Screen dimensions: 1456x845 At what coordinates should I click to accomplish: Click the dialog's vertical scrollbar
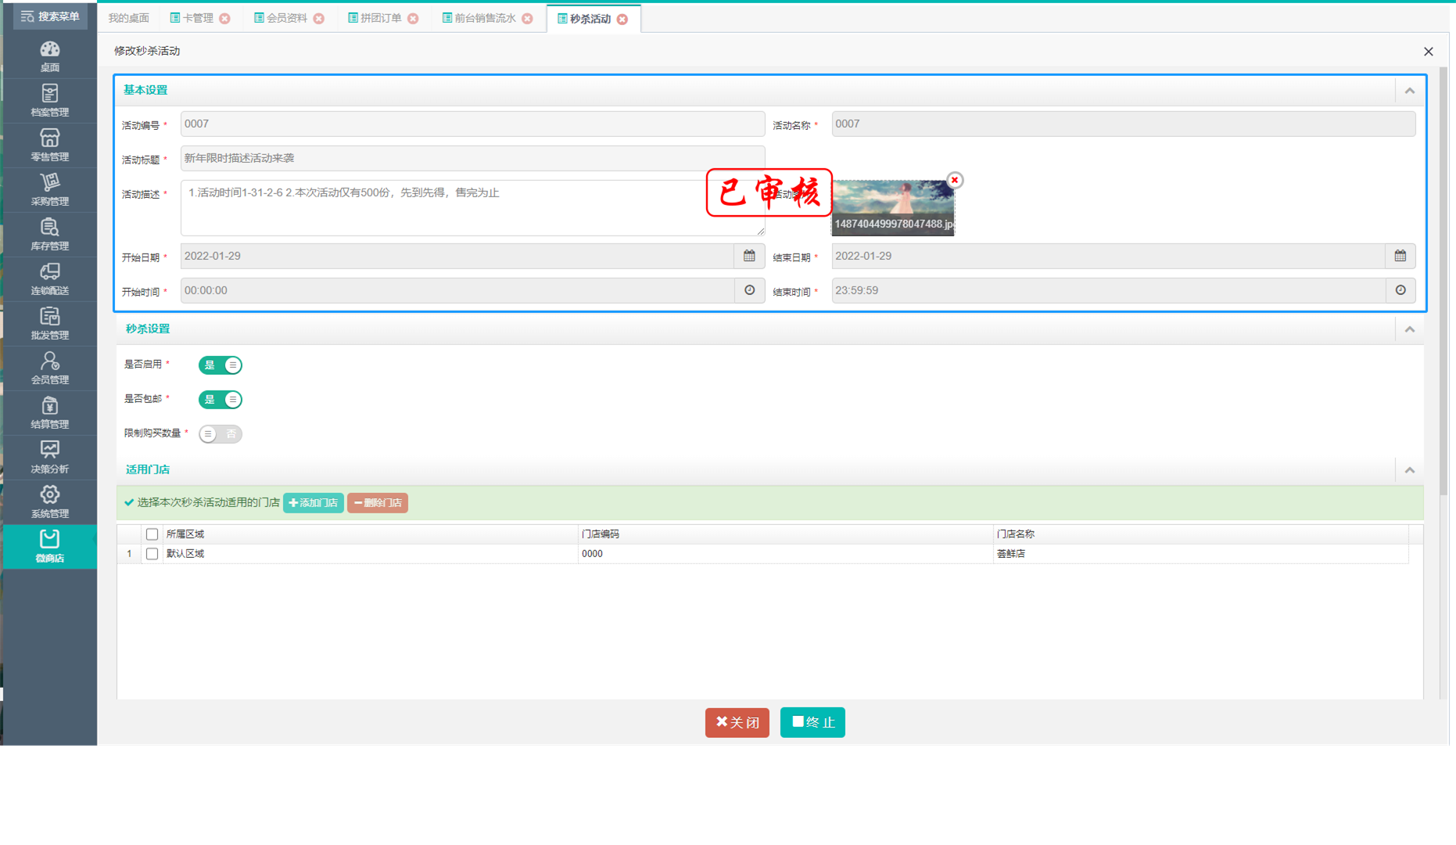[1443, 282]
